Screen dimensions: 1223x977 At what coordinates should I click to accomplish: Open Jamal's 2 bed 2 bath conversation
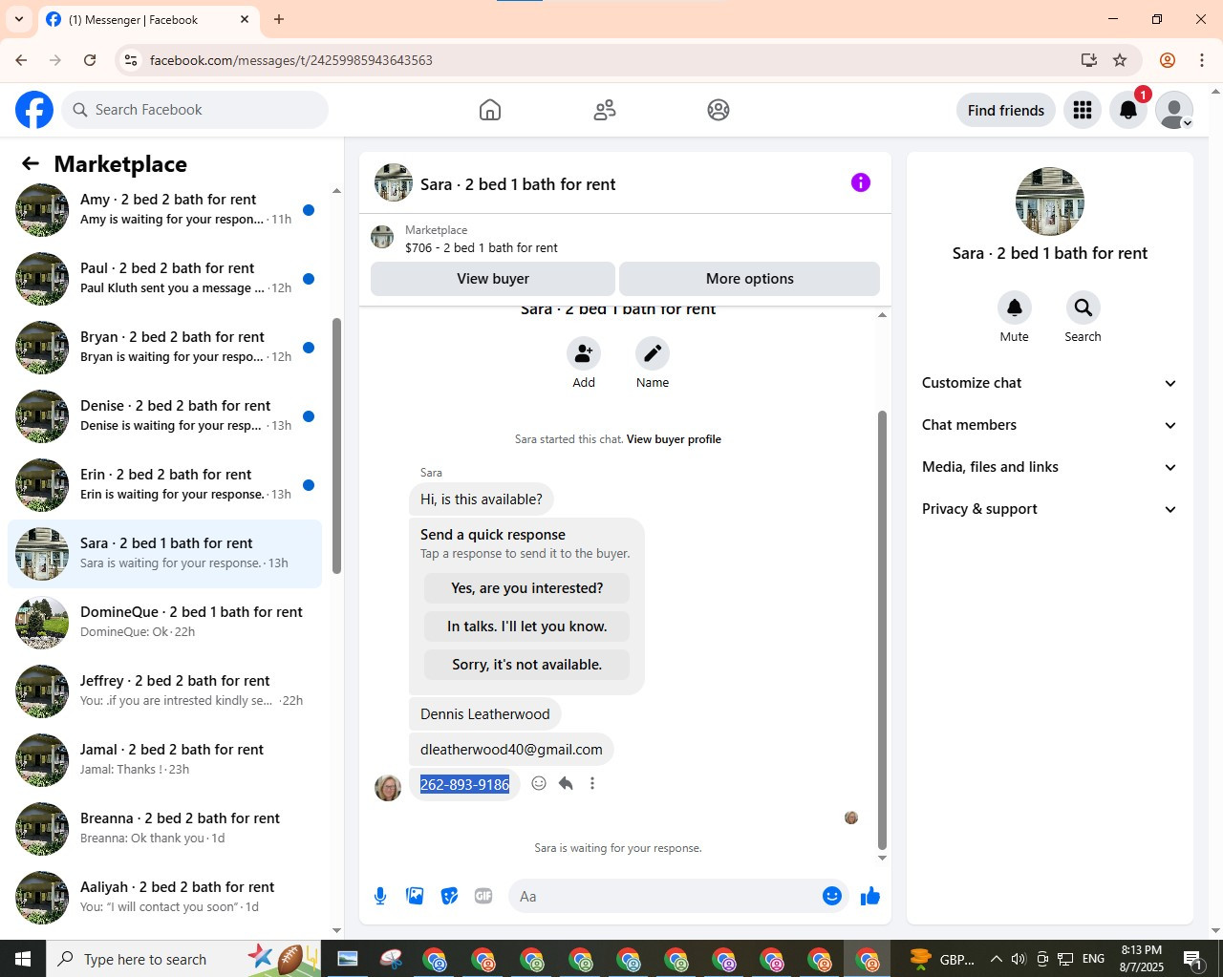pyautogui.click(x=165, y=760)
